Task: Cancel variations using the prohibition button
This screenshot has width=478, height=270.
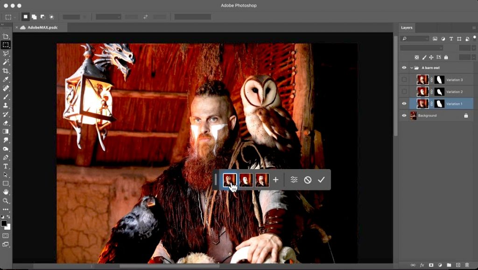Action: pyautogui.click(x=309, y=179)
